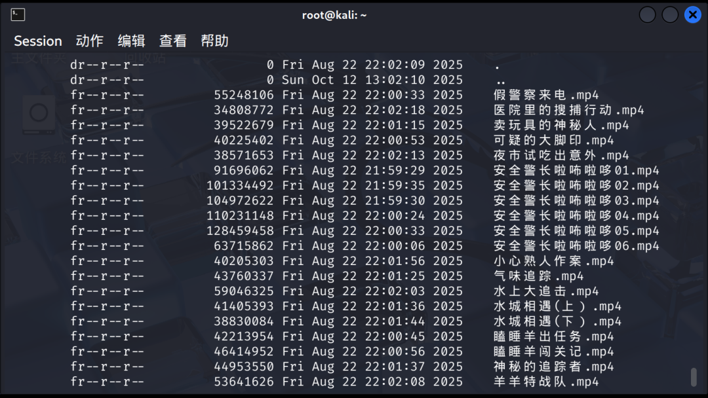Click the file name 夜市试吃出意外.mp4
This screenshot has height=398, width=708.
tap(561, 156)
